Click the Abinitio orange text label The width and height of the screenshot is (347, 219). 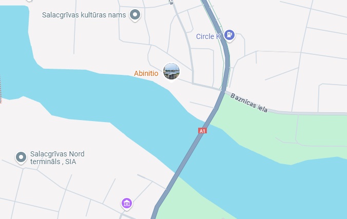coord(146,73)
